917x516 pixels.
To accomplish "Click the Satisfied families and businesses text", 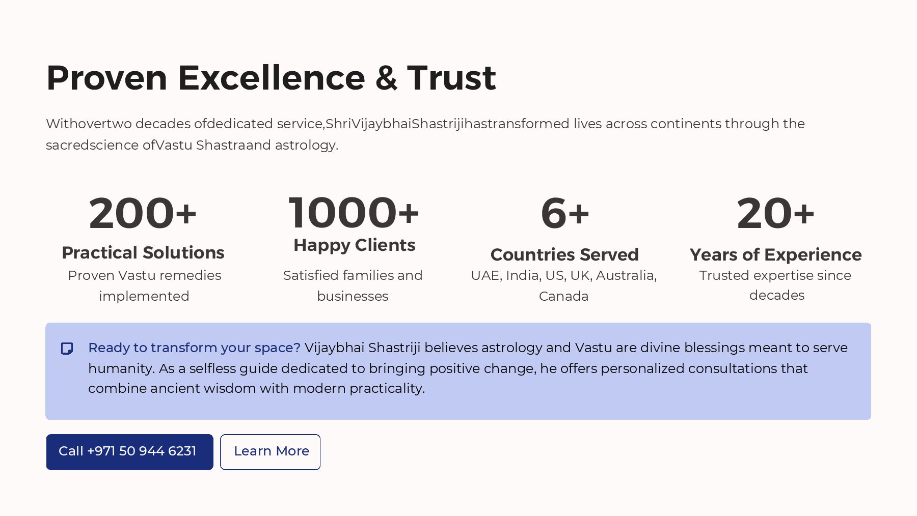I will 353,285.
